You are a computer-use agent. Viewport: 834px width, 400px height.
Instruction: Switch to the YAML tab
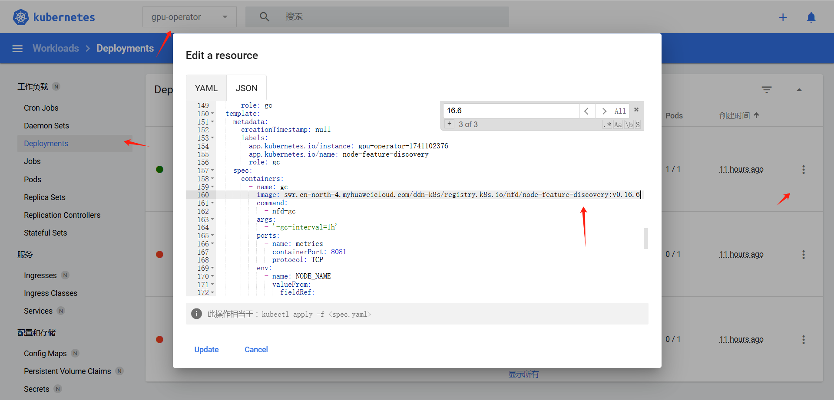click(x=206, y=88)
